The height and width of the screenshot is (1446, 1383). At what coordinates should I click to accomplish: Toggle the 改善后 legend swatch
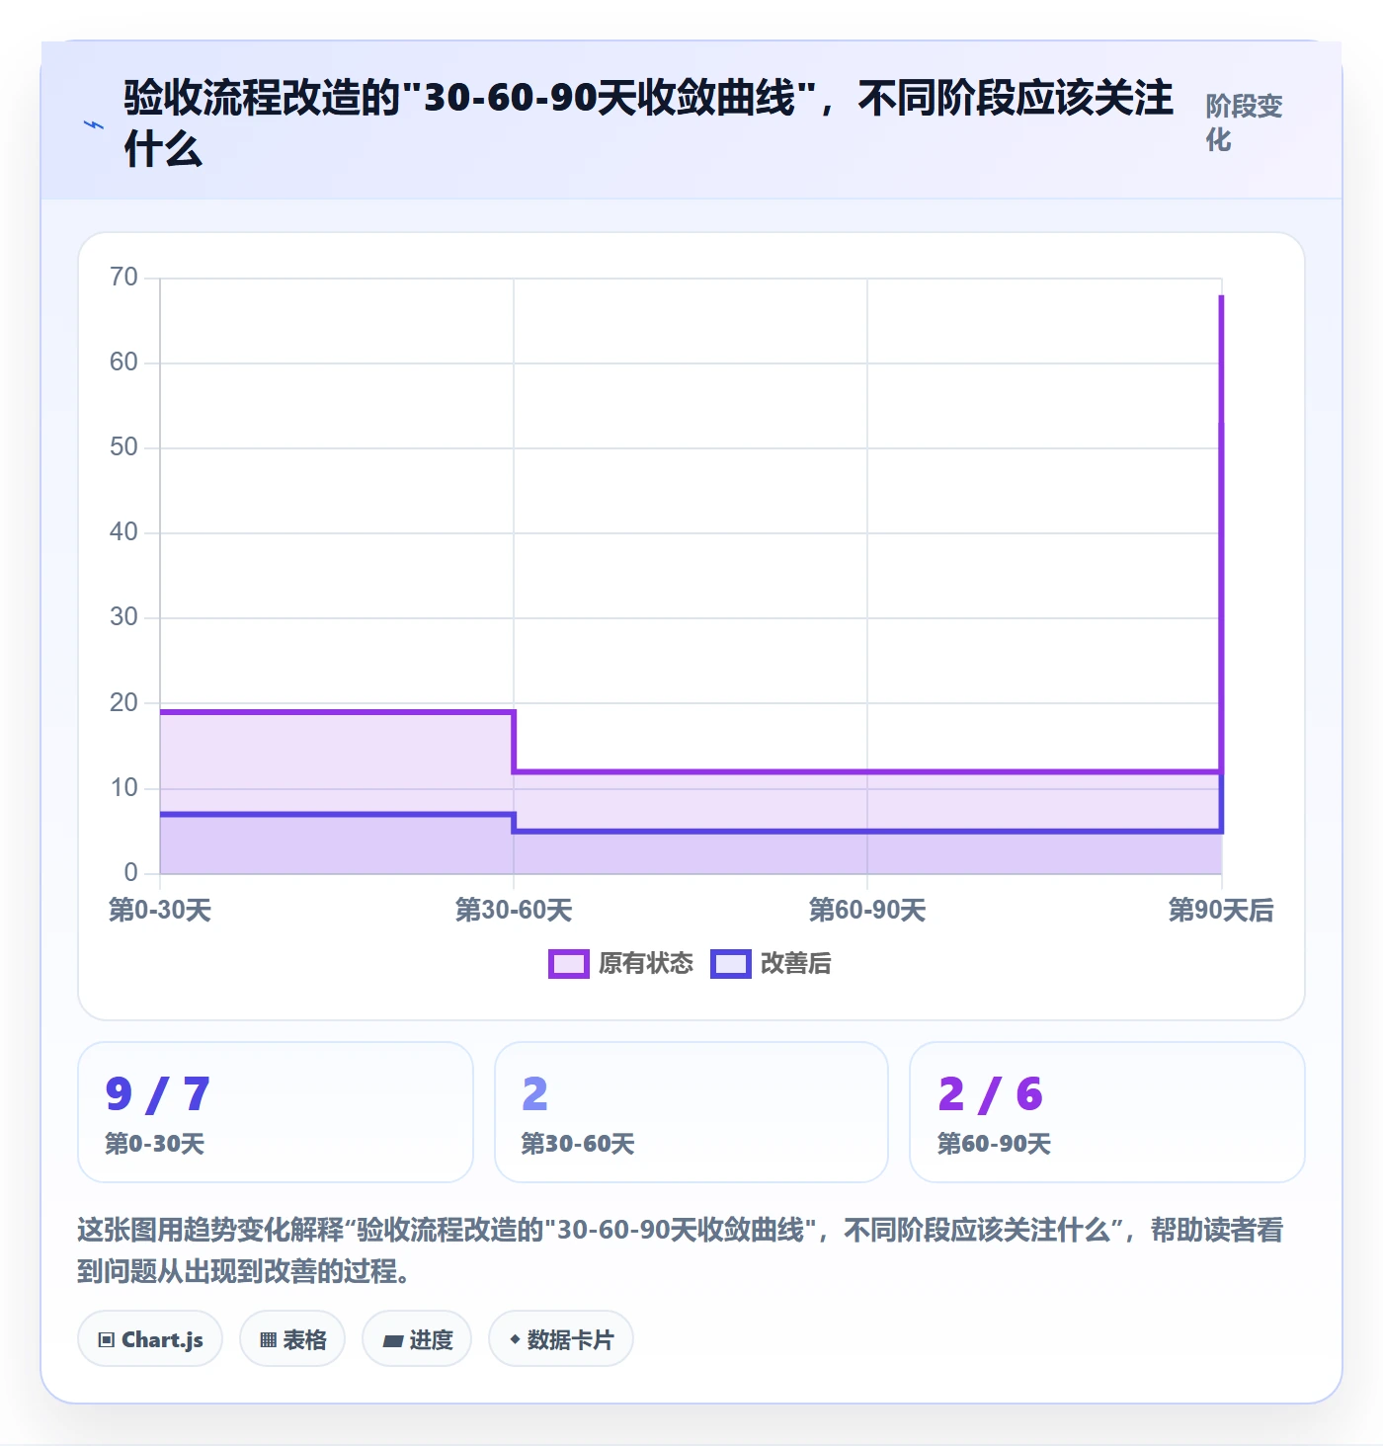point(731,964)
